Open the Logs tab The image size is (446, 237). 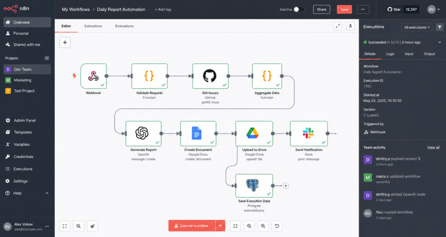[x=390, y=54]
